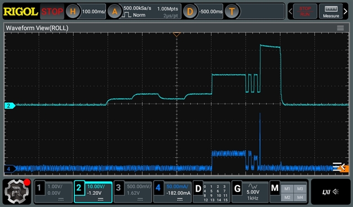Screen dimensions: 353x207
Task: Click channel 2 offset -1.20V
Action: click(94, 193)
